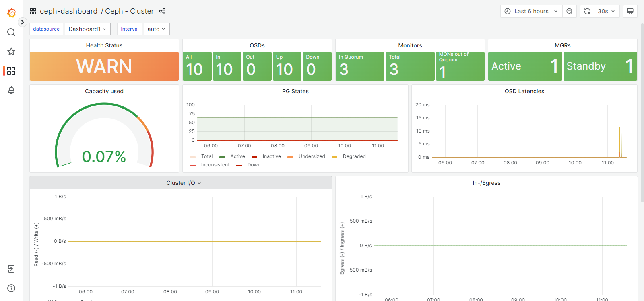Click the Monitors Total stat tile
644x301 pixels.
[410, 66]
